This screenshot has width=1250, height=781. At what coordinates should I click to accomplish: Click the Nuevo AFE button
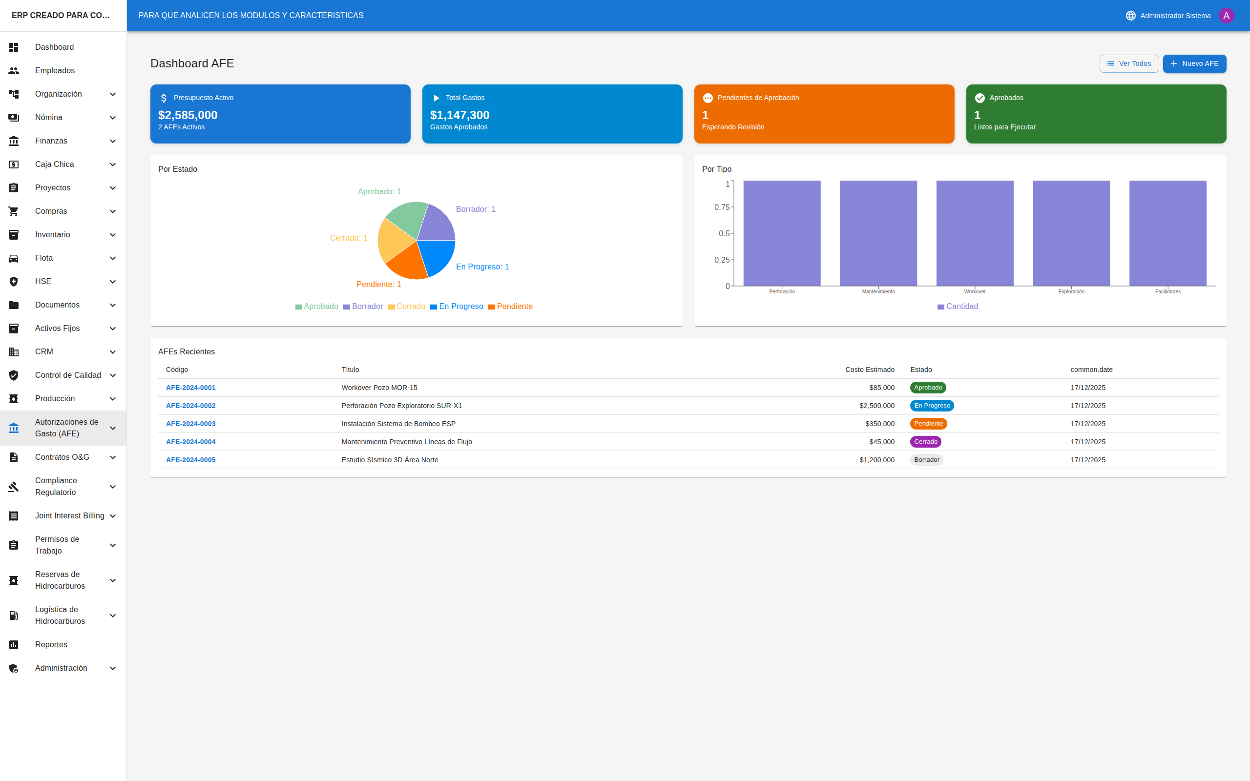tap(1194, 63)
